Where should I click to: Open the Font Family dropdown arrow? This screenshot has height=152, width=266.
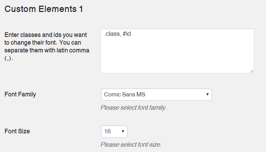click(x=207, y=95)
